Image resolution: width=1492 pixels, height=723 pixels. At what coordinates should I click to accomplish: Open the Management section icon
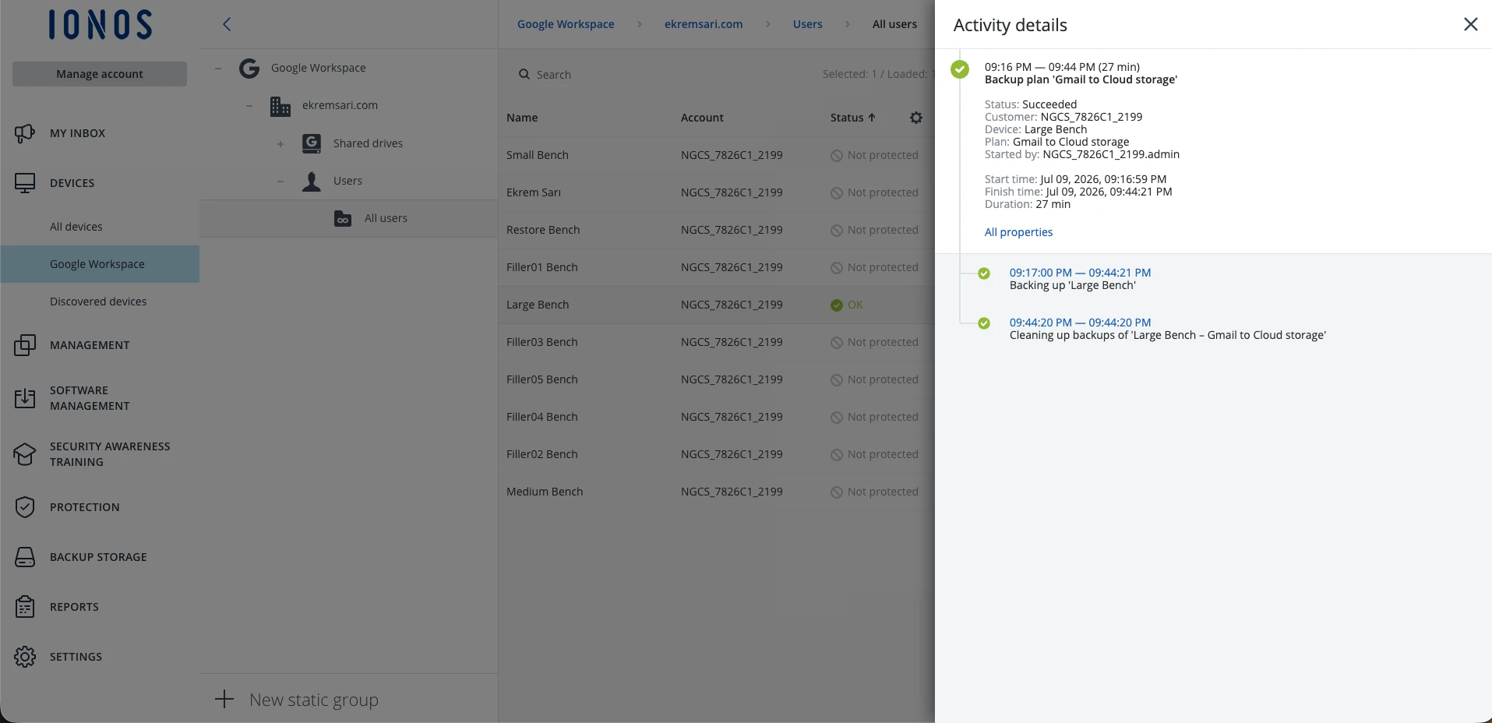(25, 345)
